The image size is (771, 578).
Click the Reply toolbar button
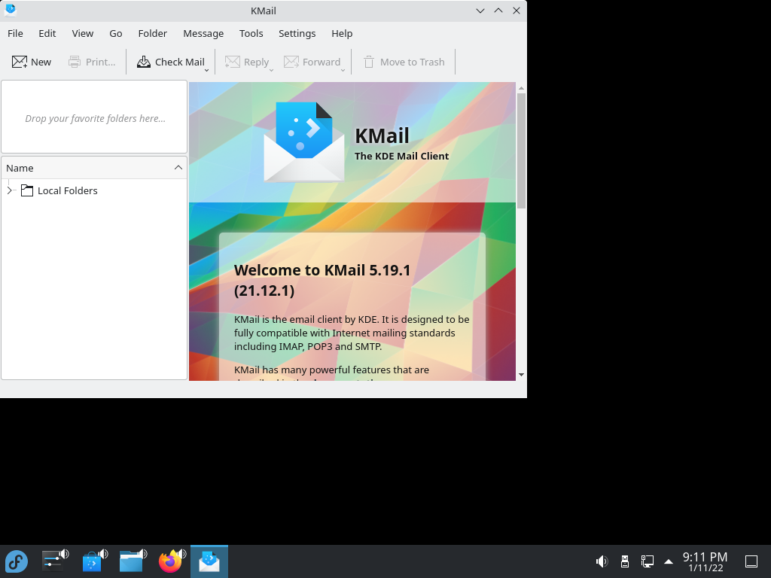click(247, 62)
